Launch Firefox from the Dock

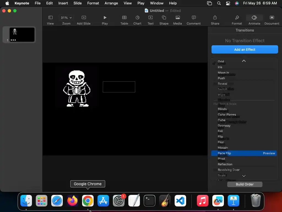(x=72, y=201)
